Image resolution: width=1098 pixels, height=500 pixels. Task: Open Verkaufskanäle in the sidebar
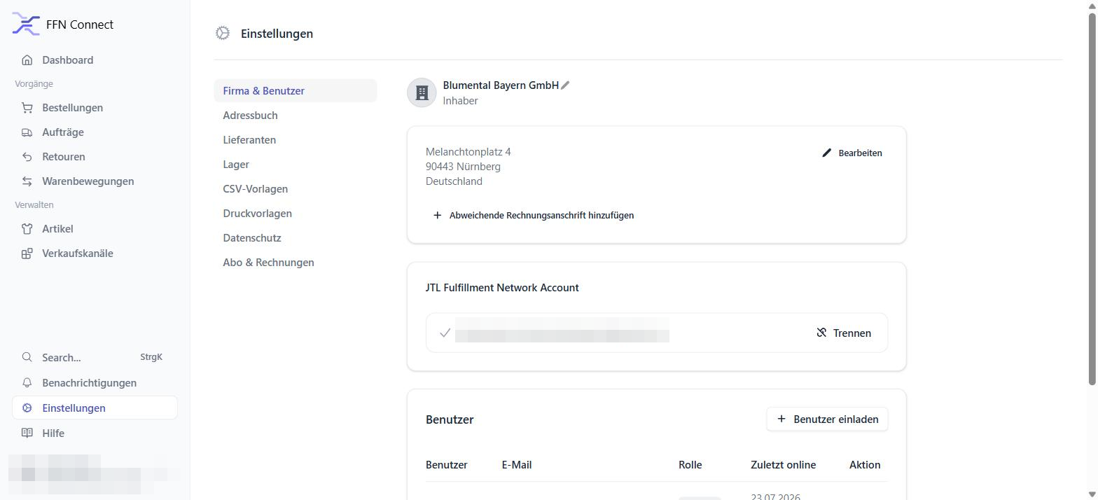(x=95, y=254)
